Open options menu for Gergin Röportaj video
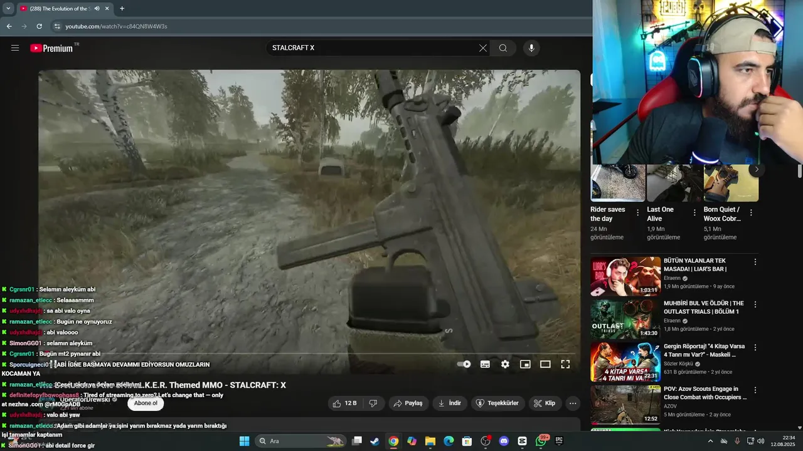The height and width of the screenshot is (451, 803). click(755, 348)
